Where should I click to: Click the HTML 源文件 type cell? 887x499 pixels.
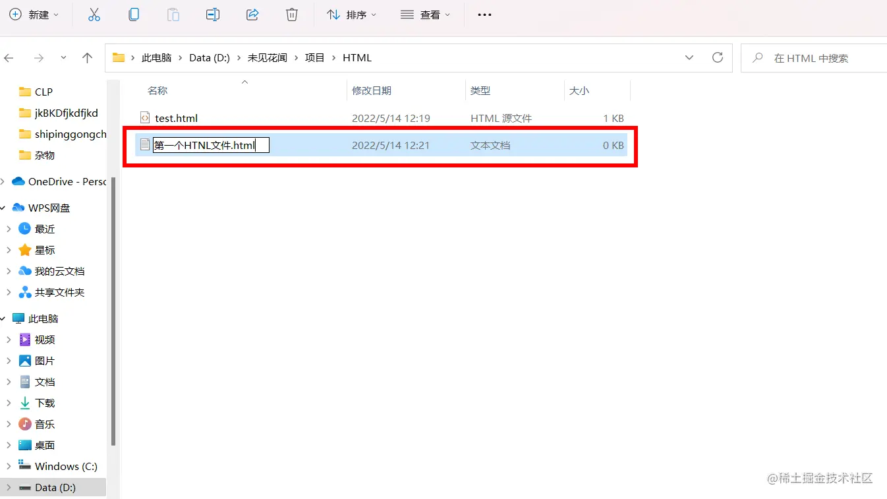click(x=501, y=119)
